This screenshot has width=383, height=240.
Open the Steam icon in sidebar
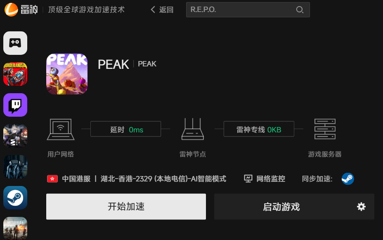15,198
